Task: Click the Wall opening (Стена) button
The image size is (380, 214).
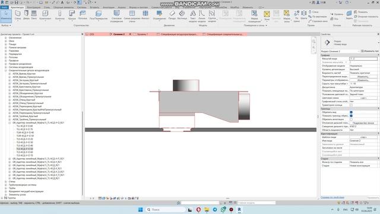Action: 313,12
